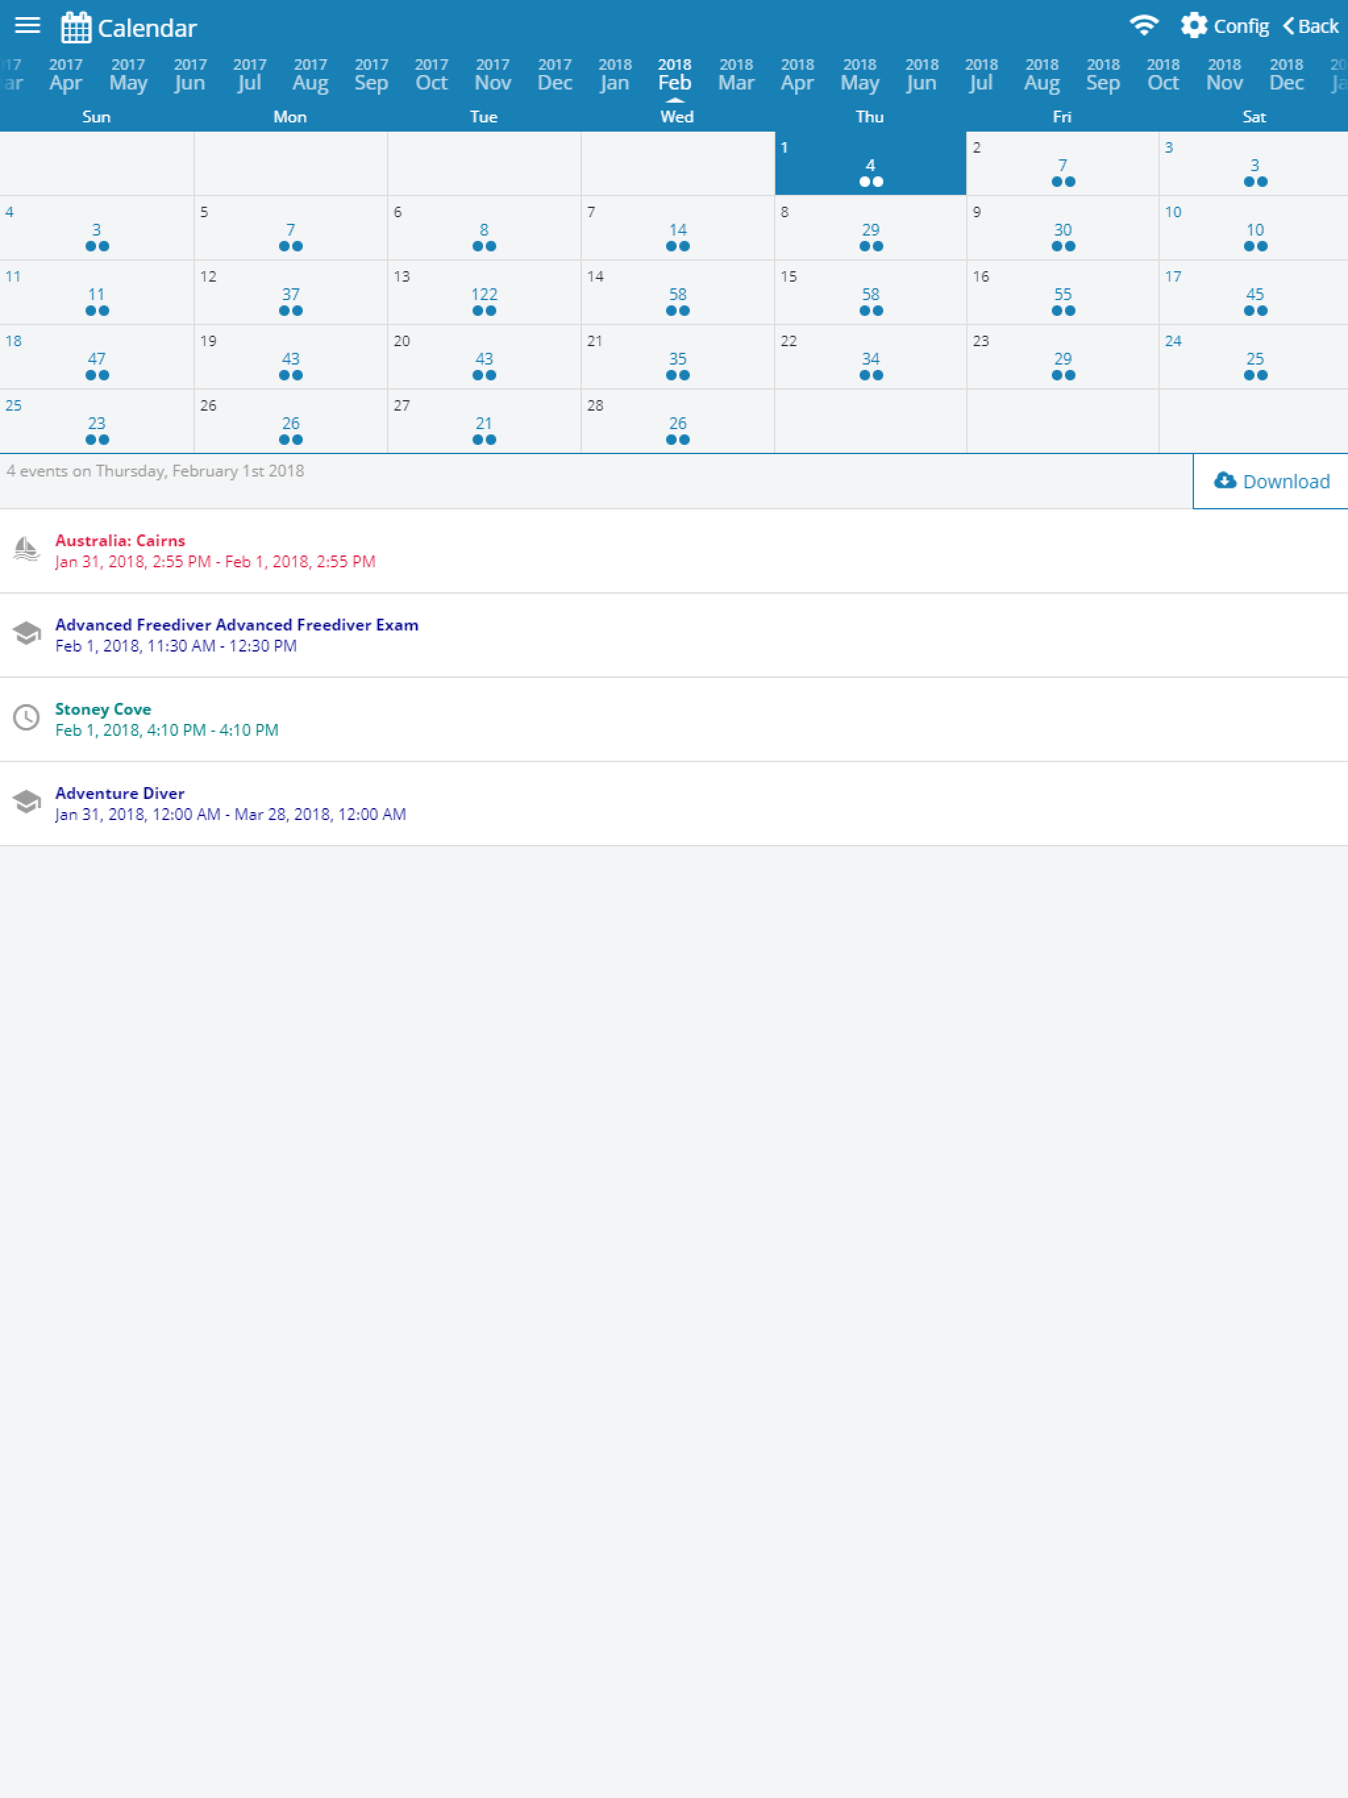Switch to 2018 Dec month
Screen dimensions: 1348x1798
[1287, 75]
